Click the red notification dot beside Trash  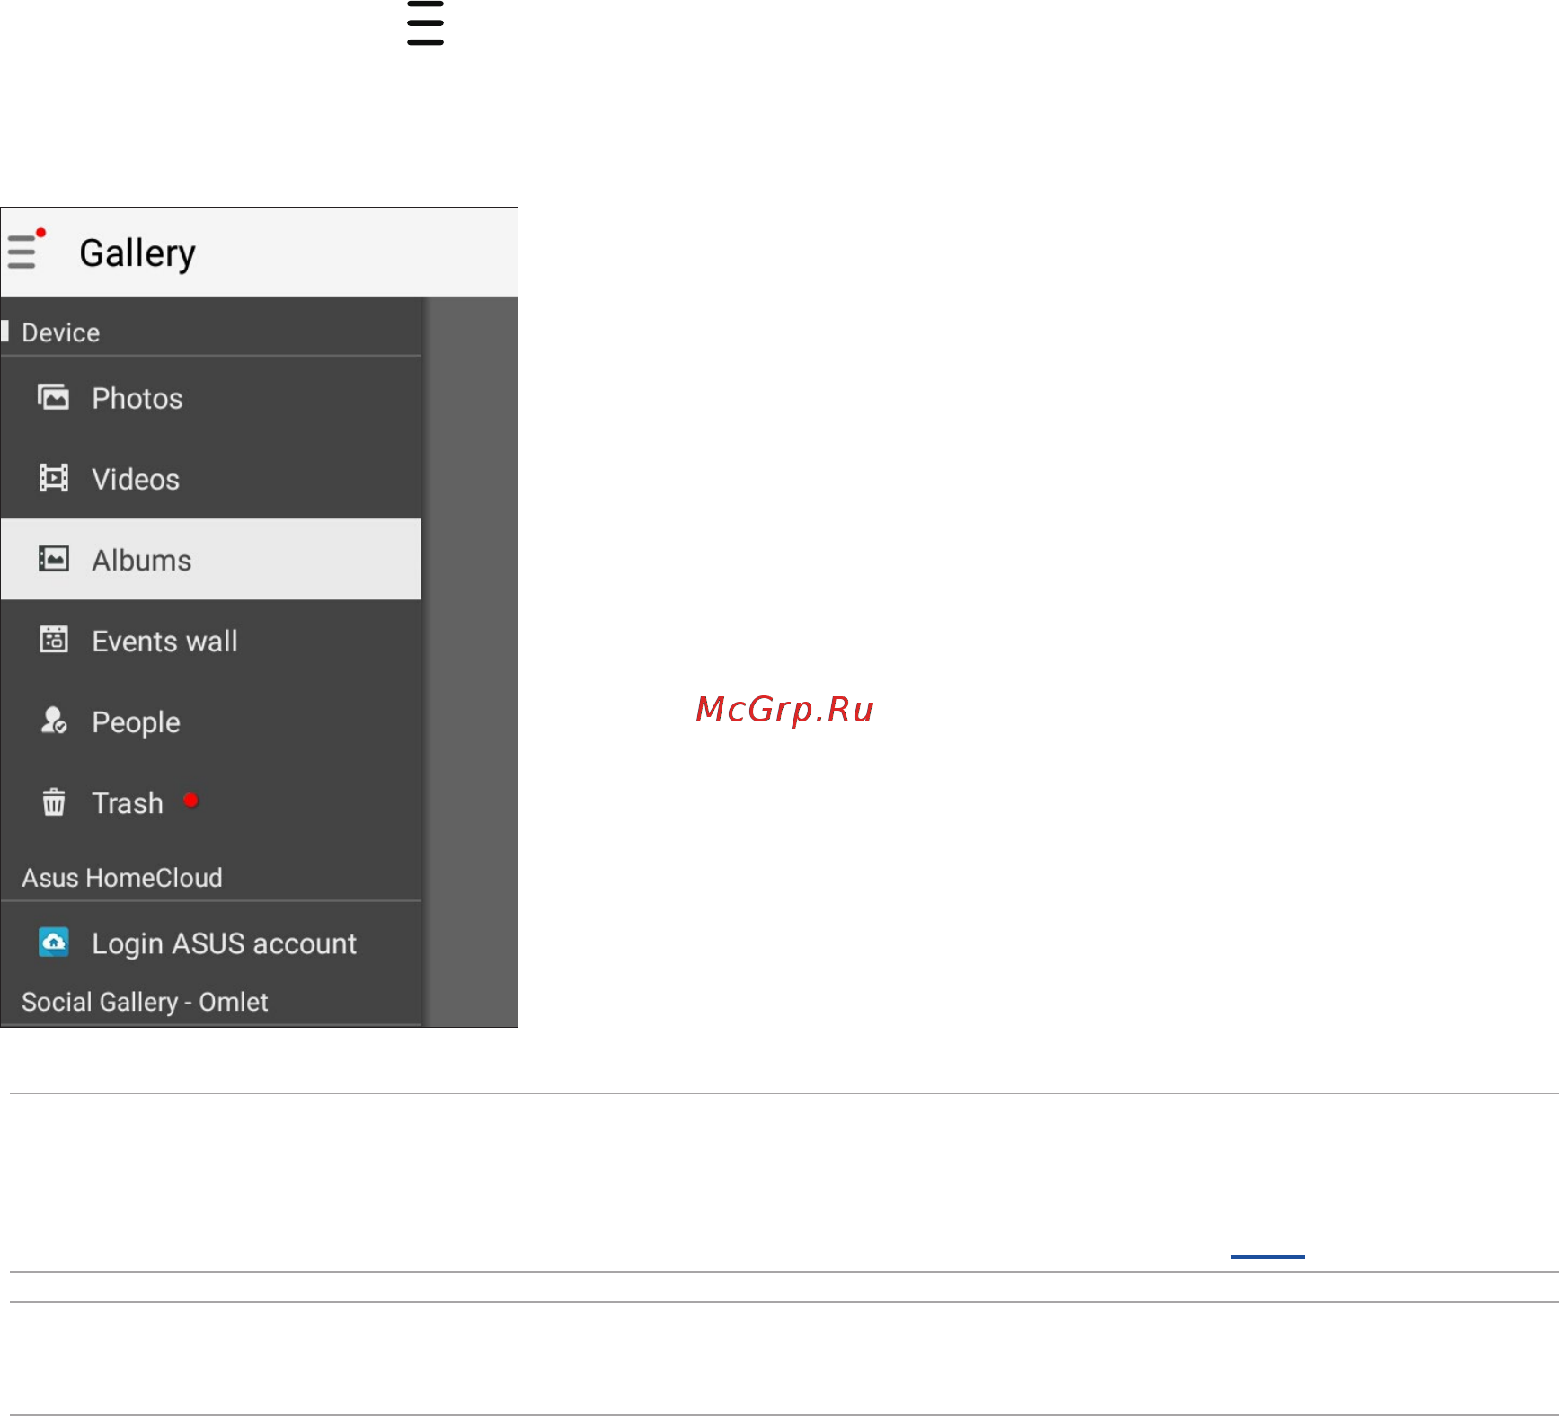pos(190,800)
